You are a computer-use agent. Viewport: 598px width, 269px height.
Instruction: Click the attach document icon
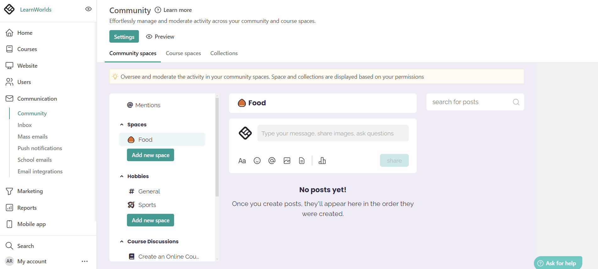(302, 160)
